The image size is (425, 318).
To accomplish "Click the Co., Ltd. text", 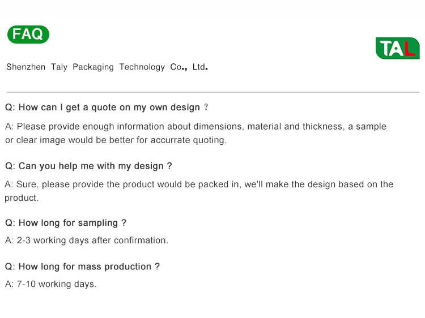I will (x=189, y=67).
